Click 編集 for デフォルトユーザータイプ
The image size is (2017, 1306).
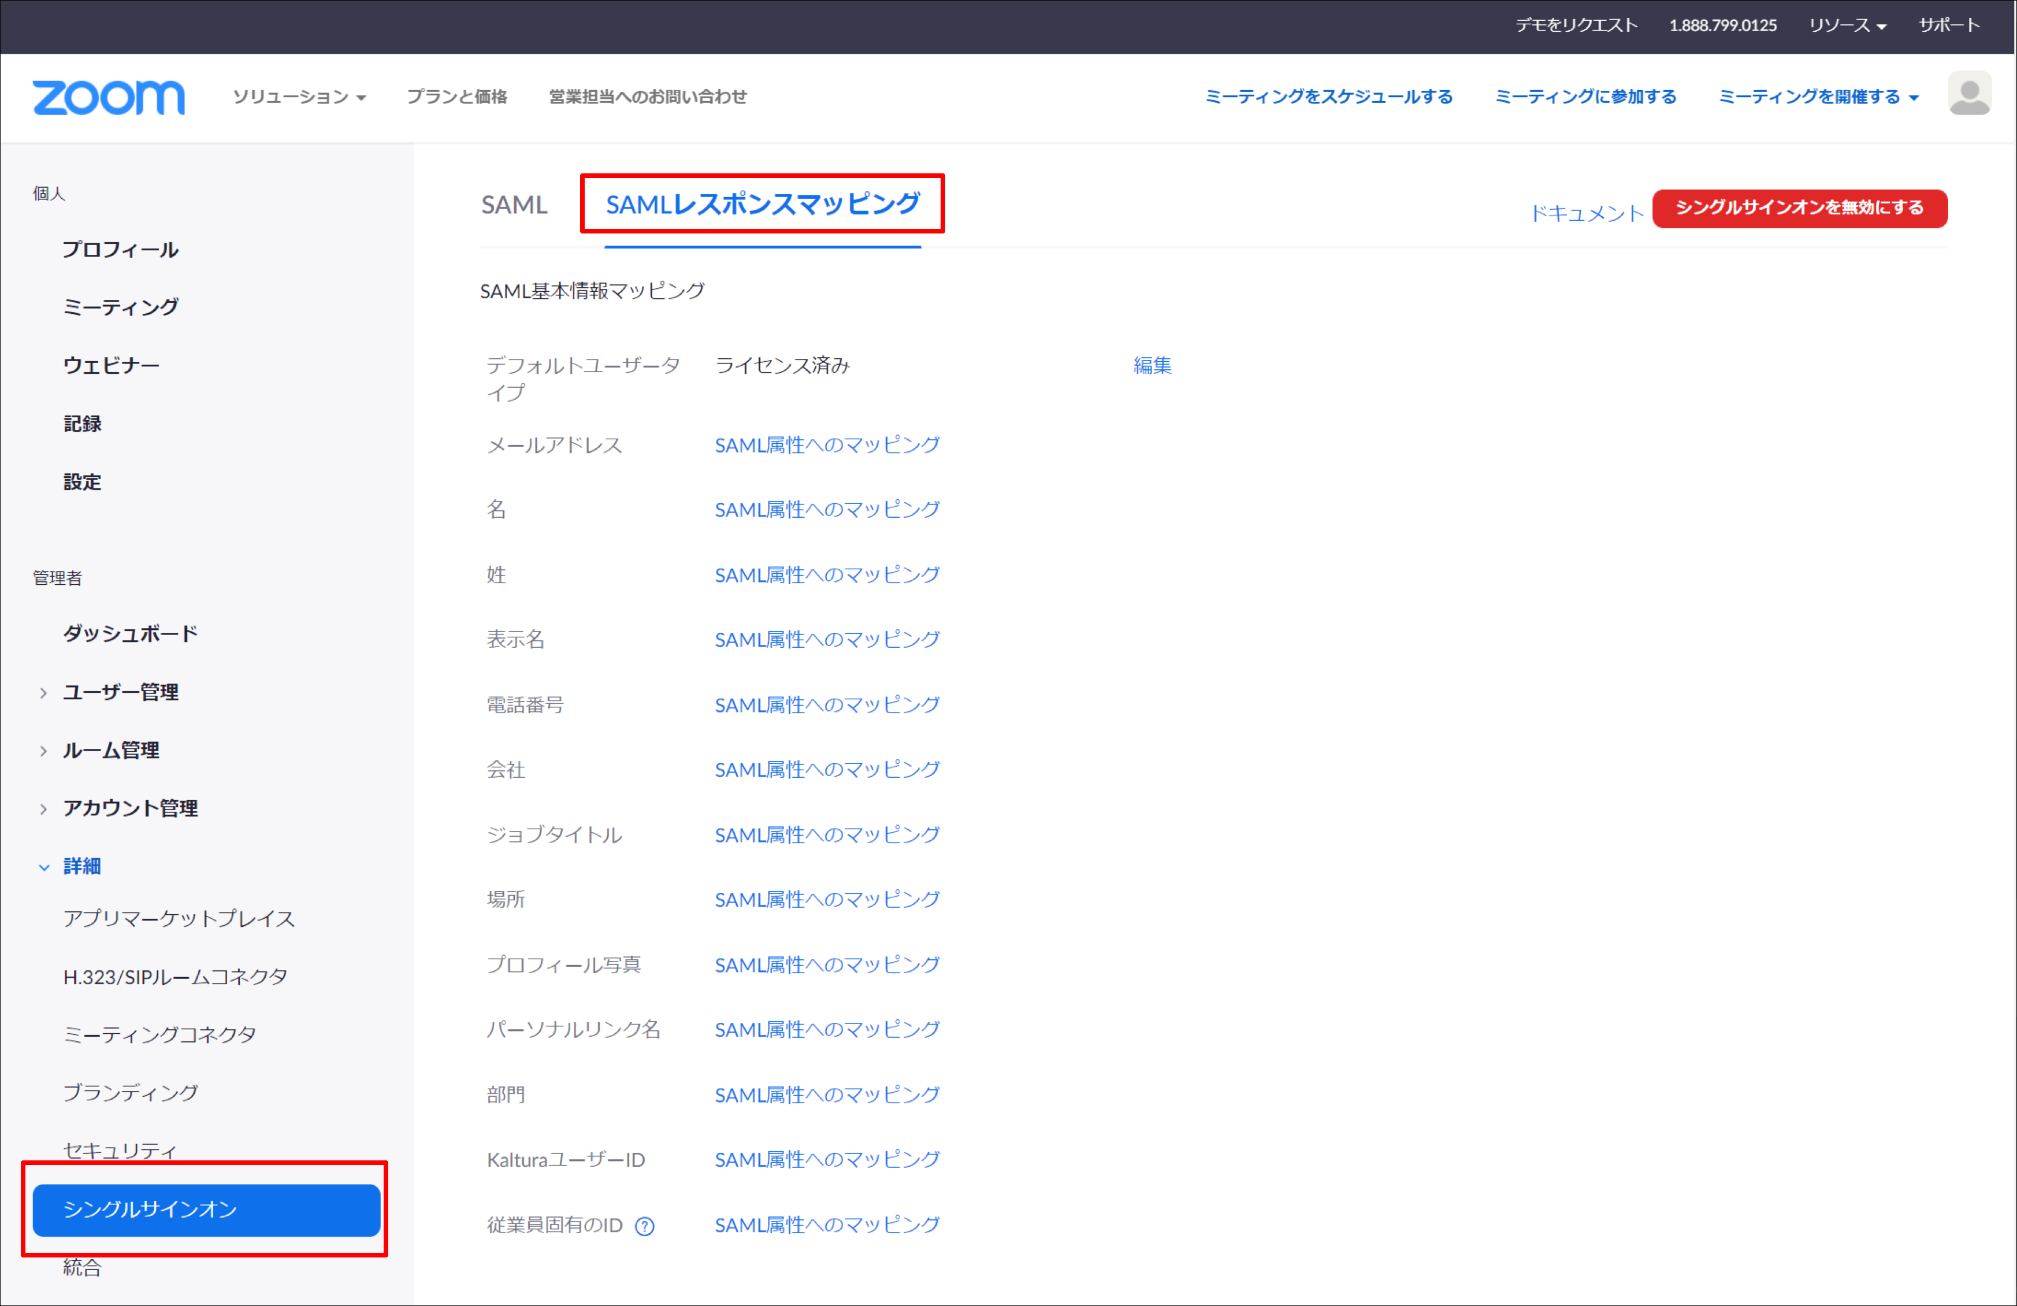[1153, 365]
